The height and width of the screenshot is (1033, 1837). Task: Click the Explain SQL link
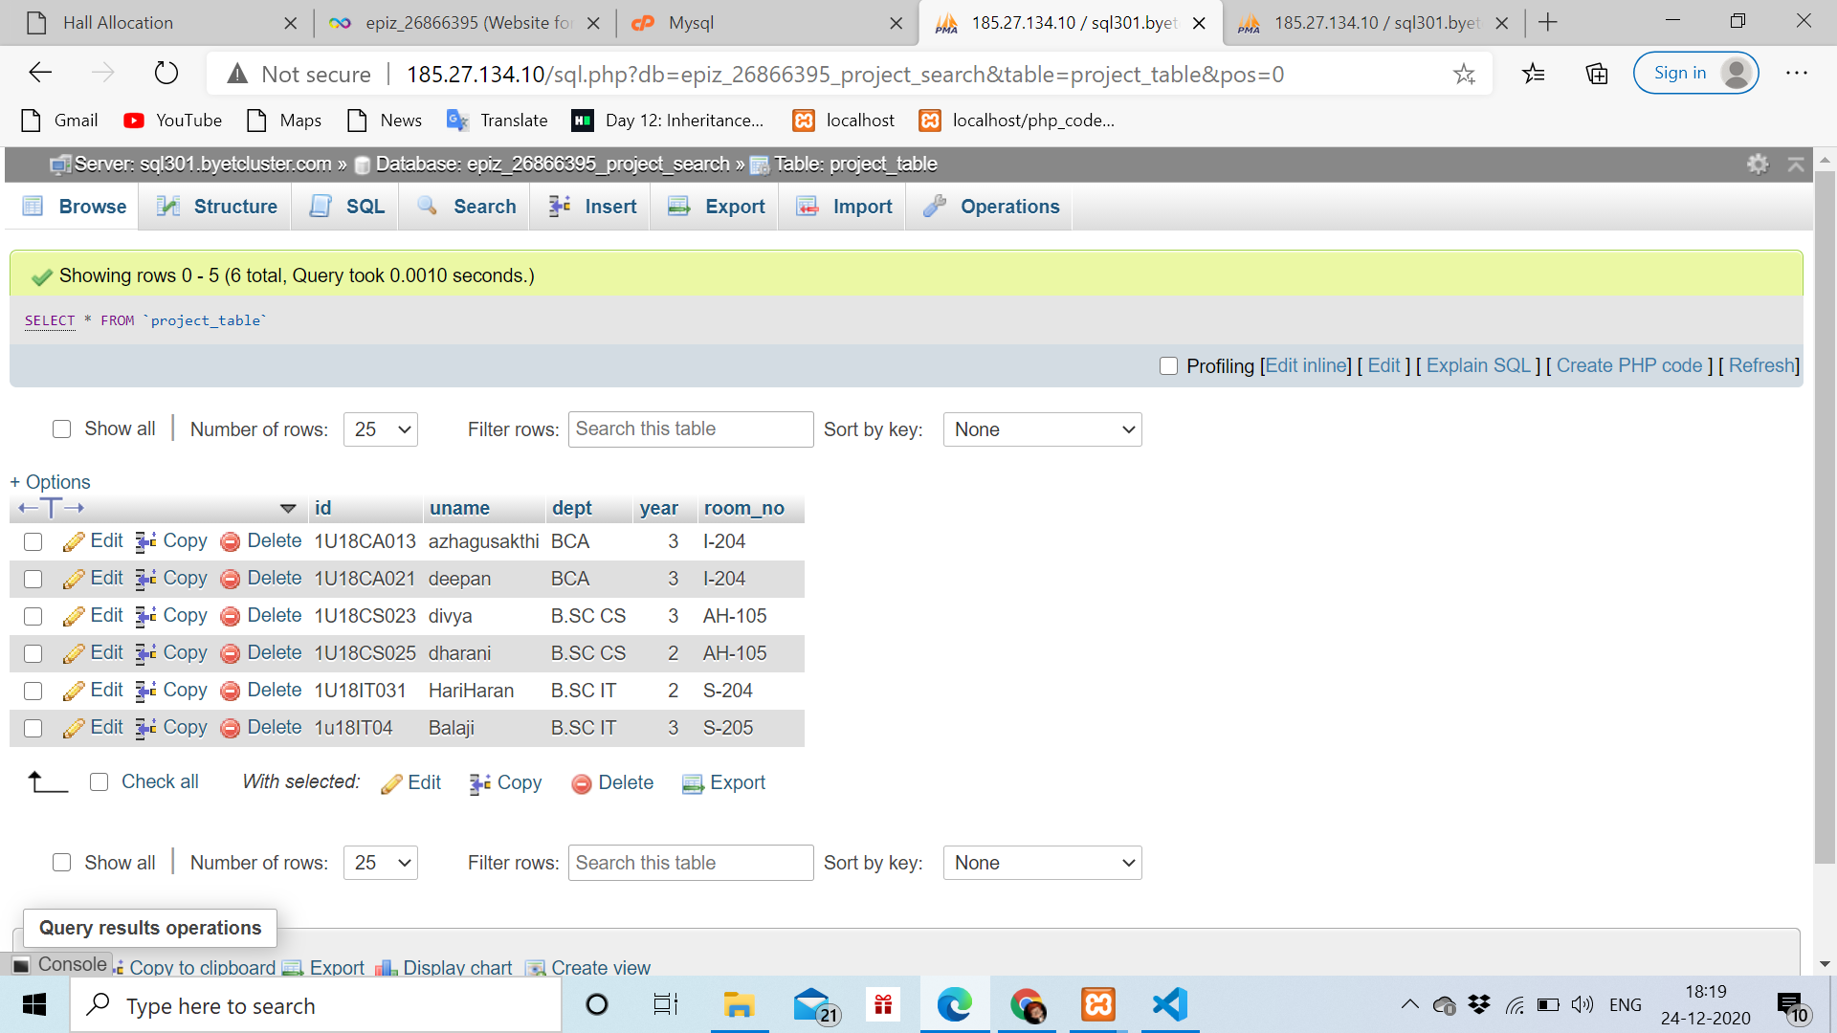tap(1478, 366)
